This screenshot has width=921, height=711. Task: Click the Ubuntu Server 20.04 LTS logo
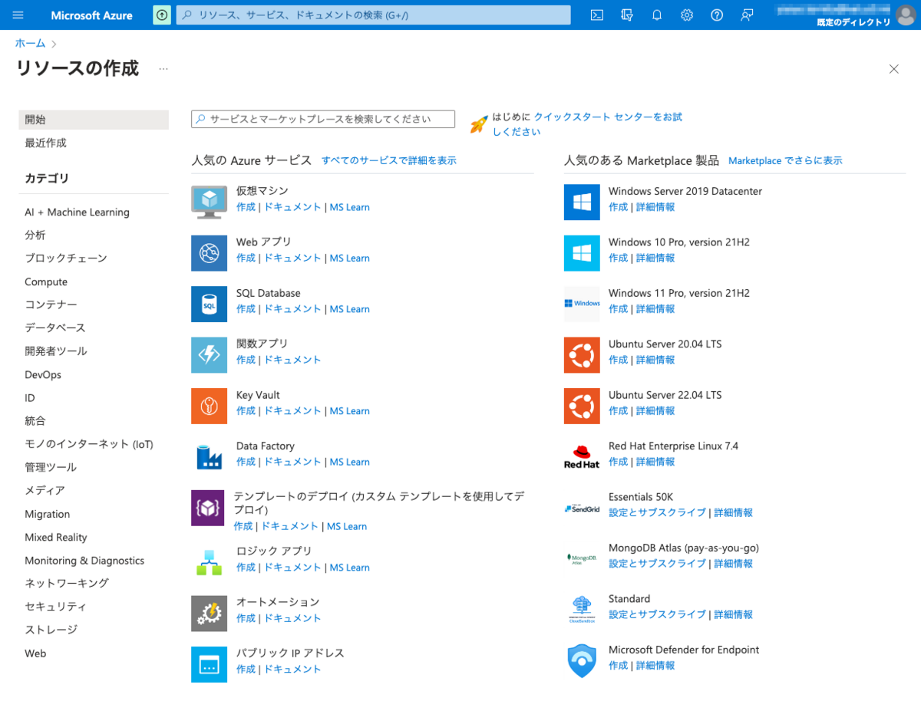[582, 355]
